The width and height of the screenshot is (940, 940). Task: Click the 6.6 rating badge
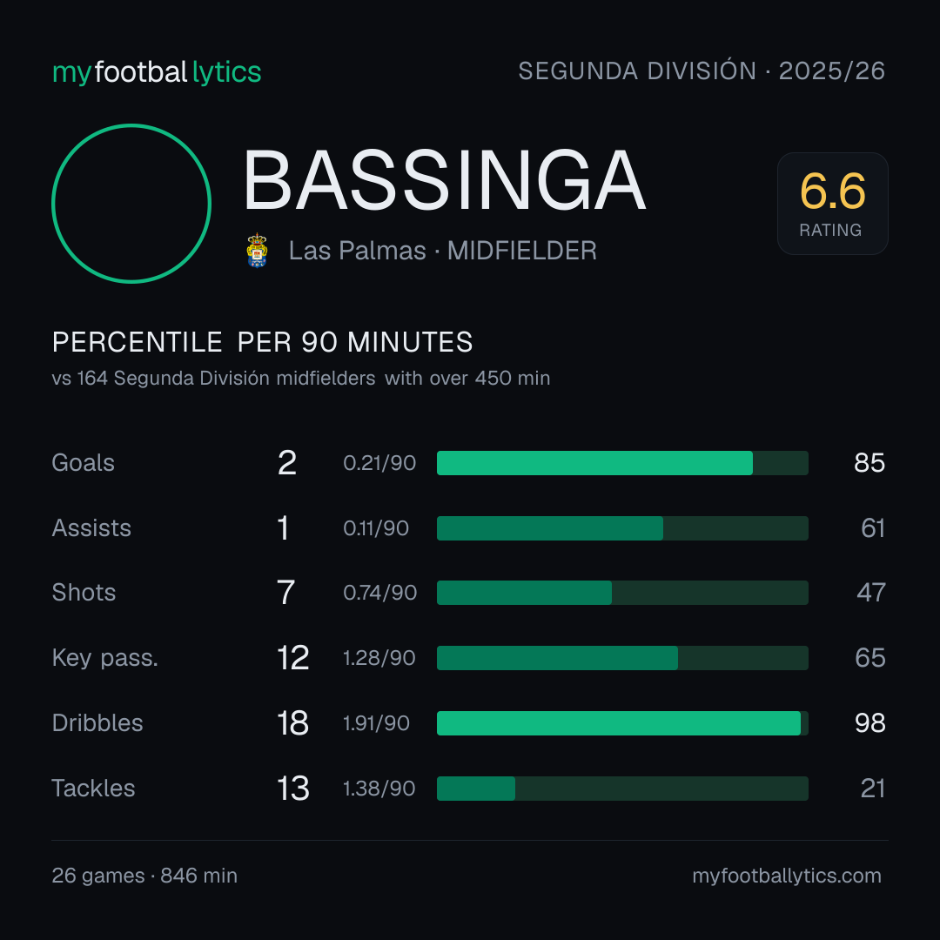coord(833,203)
